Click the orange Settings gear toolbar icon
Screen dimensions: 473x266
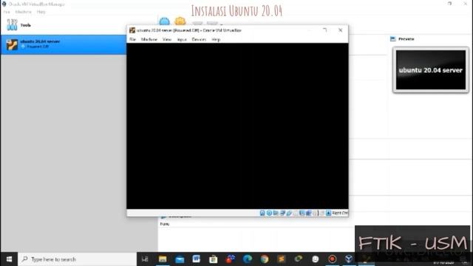coord(180,21)
